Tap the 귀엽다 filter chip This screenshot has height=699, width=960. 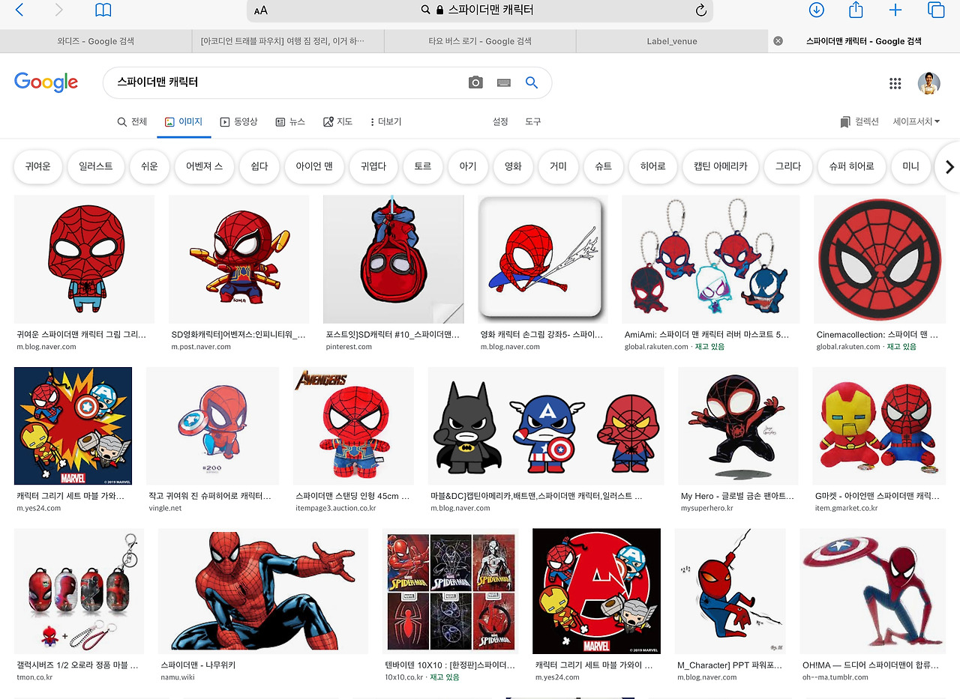(373, 166)
